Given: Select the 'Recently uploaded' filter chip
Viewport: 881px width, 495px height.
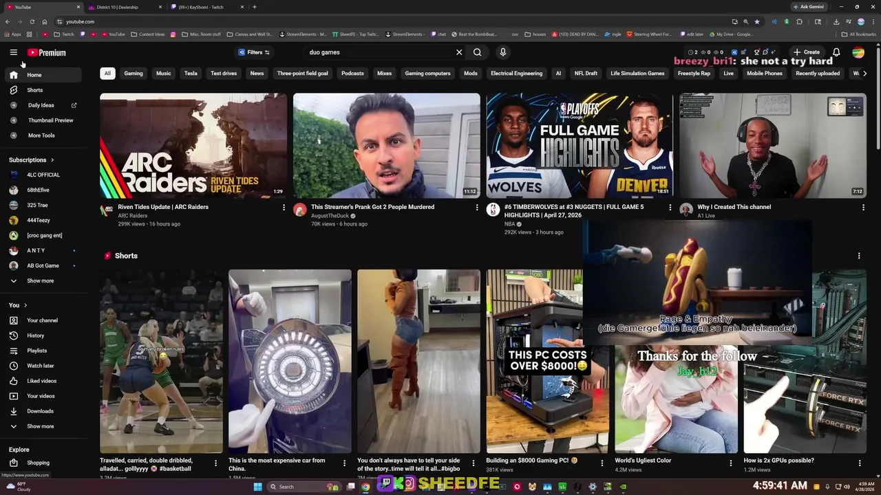Looking at the screenshot, I should pyautogui.click(x=818, y=74).
